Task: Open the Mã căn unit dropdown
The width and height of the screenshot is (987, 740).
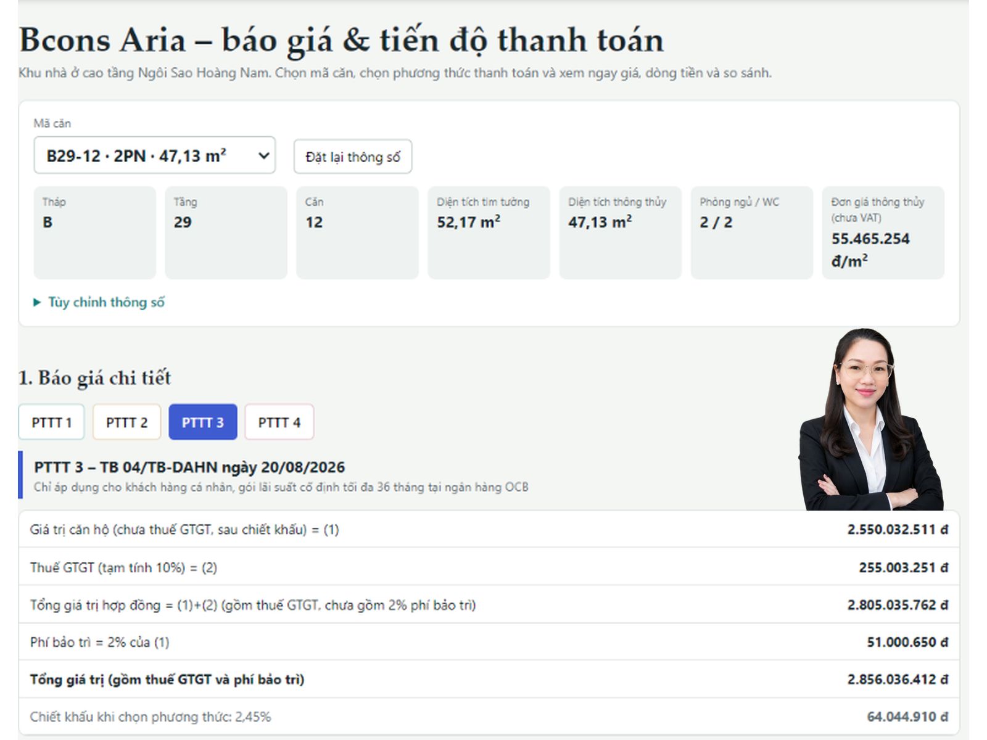Action: click(154, 155)
